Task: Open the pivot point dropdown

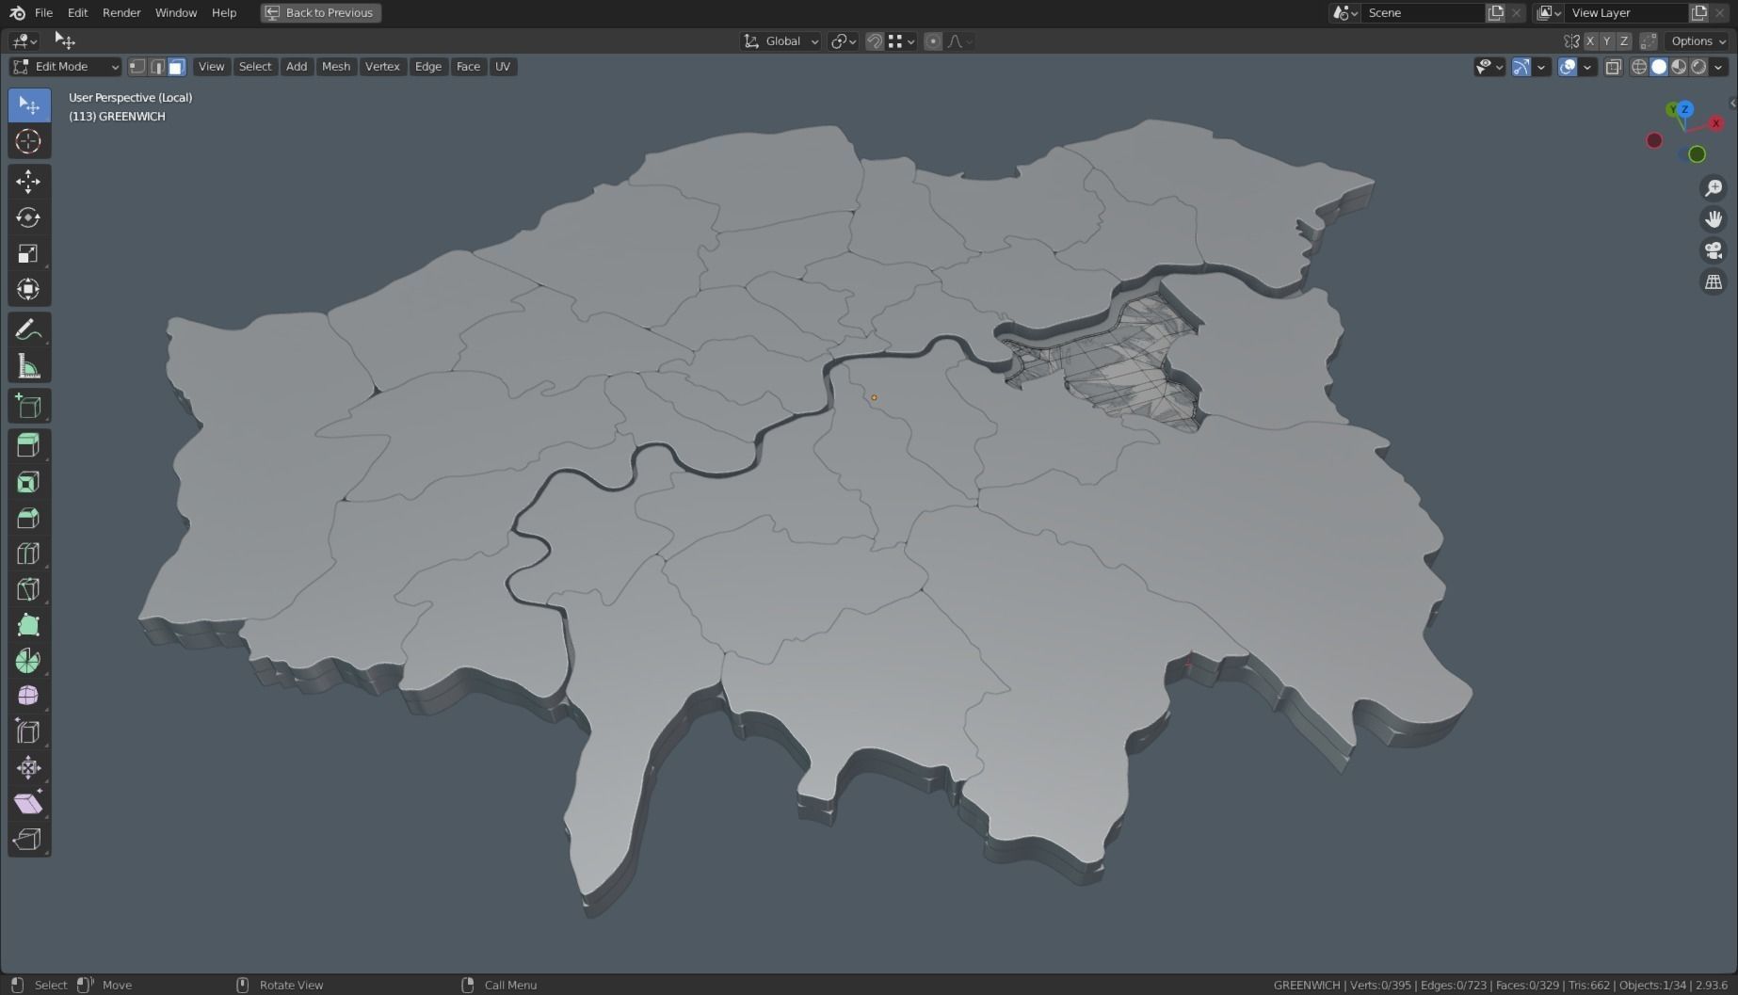Action: [x=843, y=41]
